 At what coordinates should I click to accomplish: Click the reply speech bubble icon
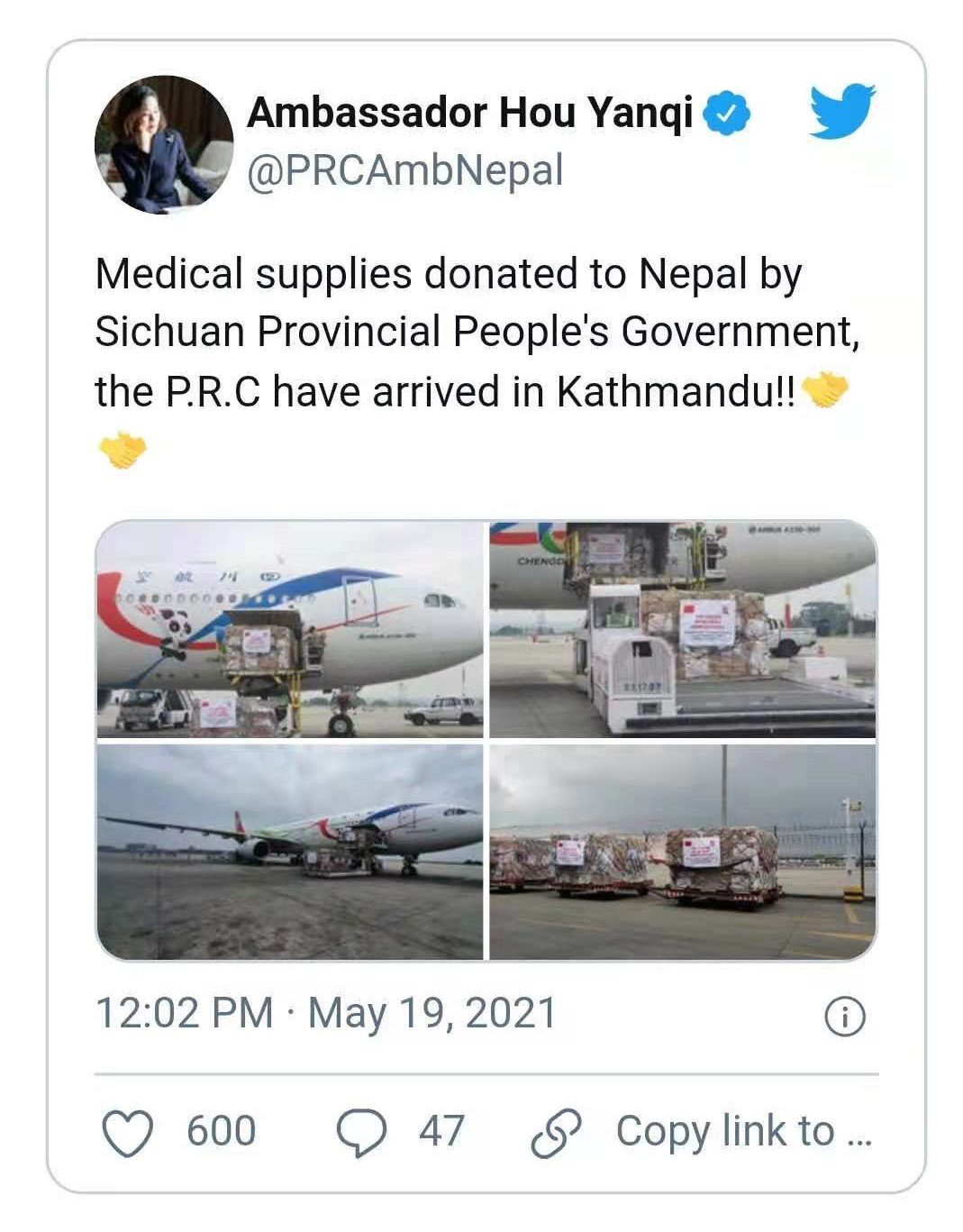(x=362, y=1133)
